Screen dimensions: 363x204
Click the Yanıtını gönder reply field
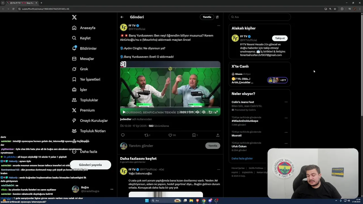[166, 146]
